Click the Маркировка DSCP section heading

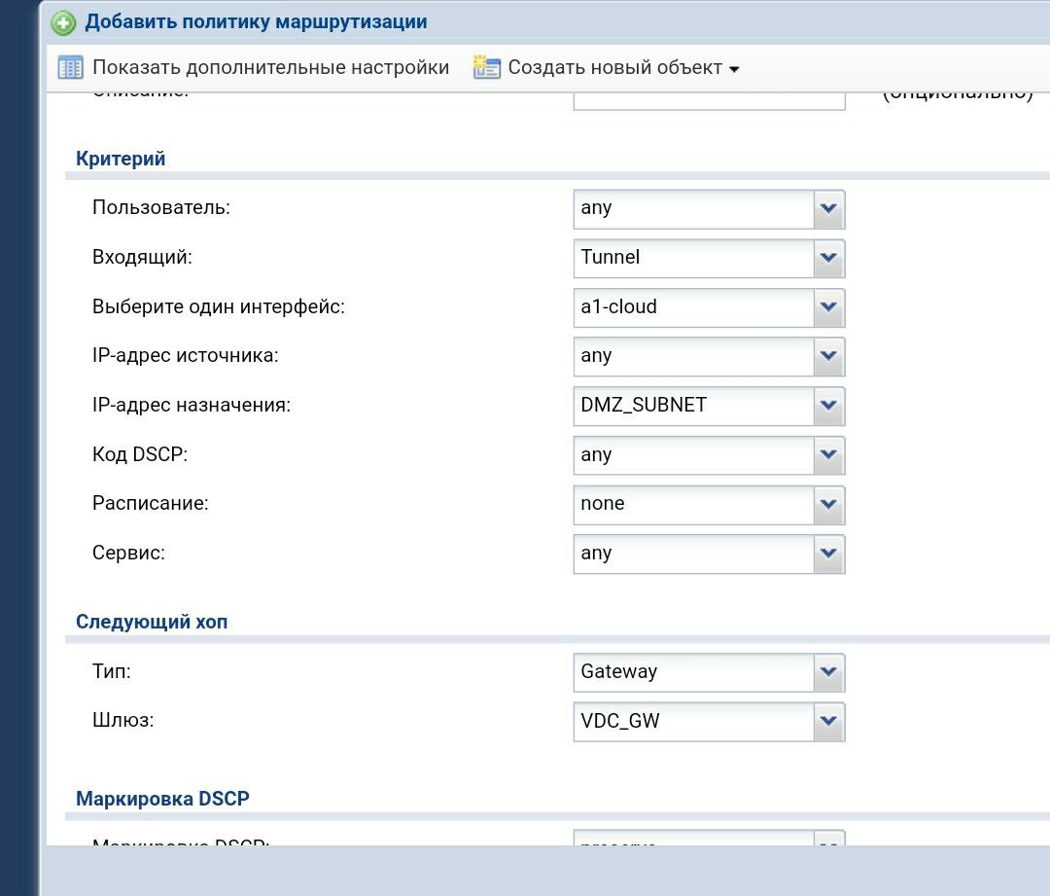[162, 799]
